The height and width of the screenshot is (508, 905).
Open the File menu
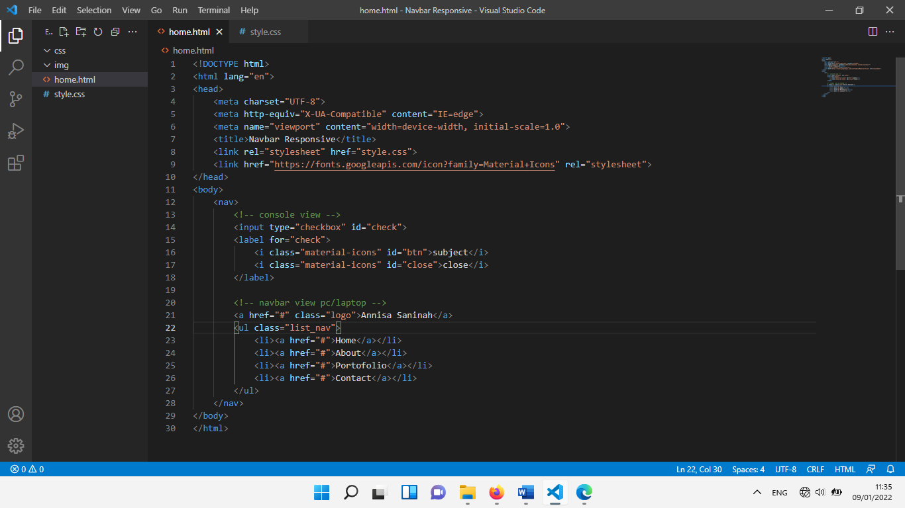(35, 10)
